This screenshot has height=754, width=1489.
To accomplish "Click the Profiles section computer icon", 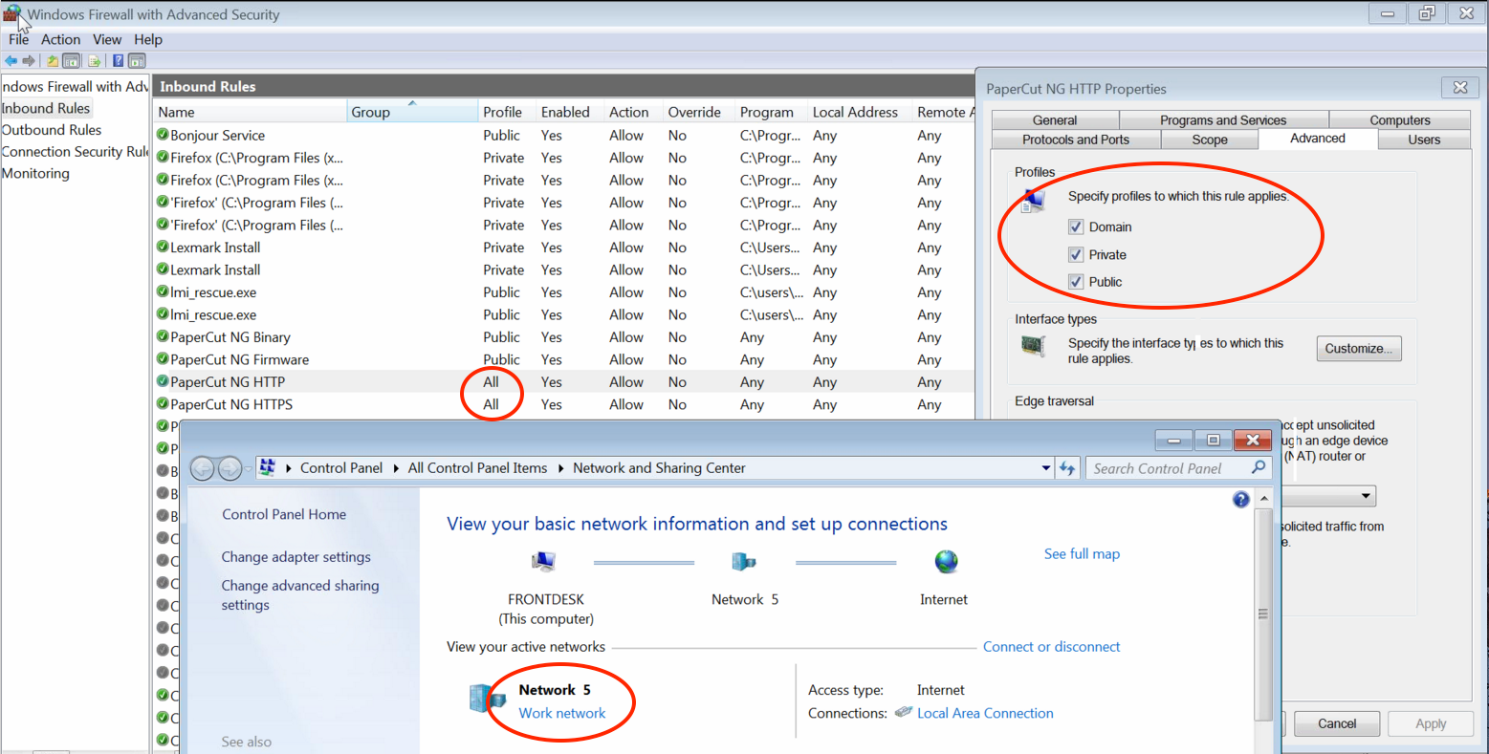I will click(1034, 201).
